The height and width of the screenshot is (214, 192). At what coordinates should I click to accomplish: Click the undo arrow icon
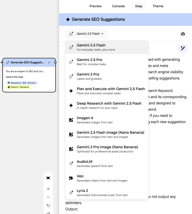click(48, 205)
